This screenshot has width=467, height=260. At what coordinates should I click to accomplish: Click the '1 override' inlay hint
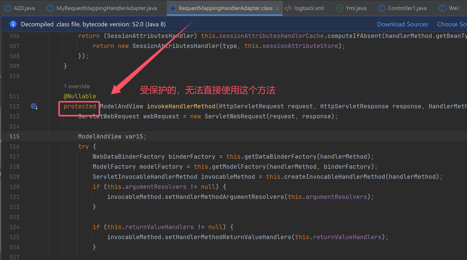pos(77,86)
